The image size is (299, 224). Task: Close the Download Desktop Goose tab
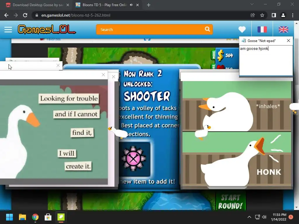click(68, 5)
